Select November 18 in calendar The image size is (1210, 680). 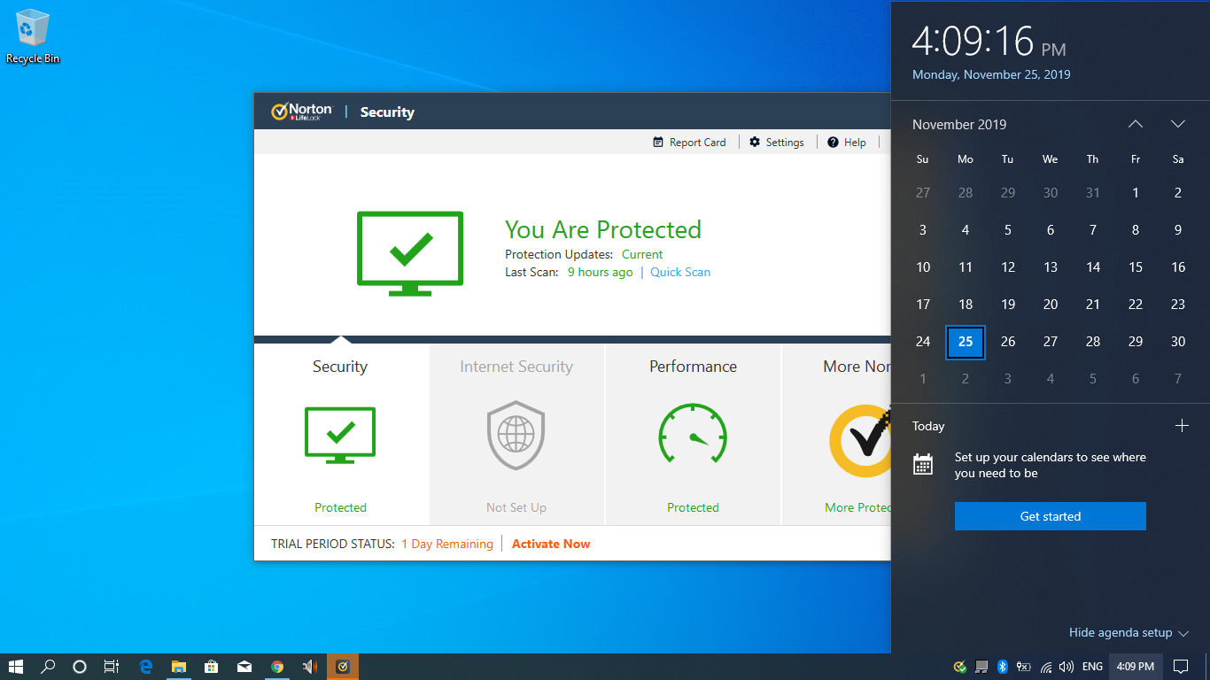click(966, 305)
